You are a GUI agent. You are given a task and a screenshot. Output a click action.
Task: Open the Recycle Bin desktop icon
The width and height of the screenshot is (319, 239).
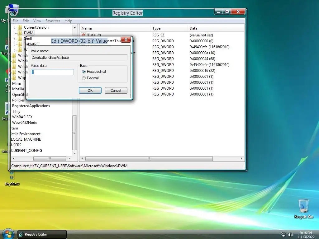coord(303,208)
